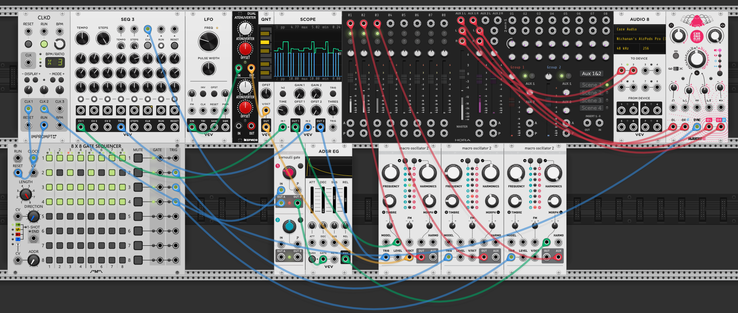Click the TRI output jack on LFO
Viewport: 738px width, 313px height.
point(203,127)
